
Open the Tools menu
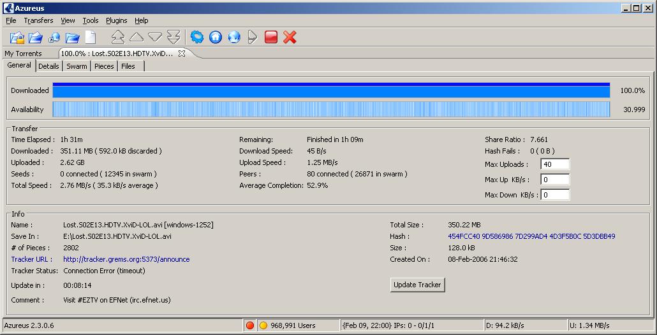(91, 20)
